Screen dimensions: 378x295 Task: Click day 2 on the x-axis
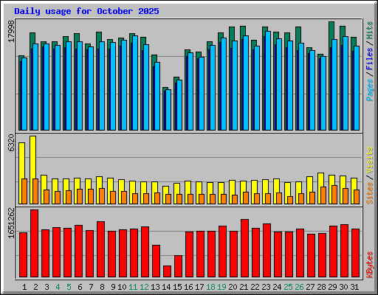[x=35, y=287]
